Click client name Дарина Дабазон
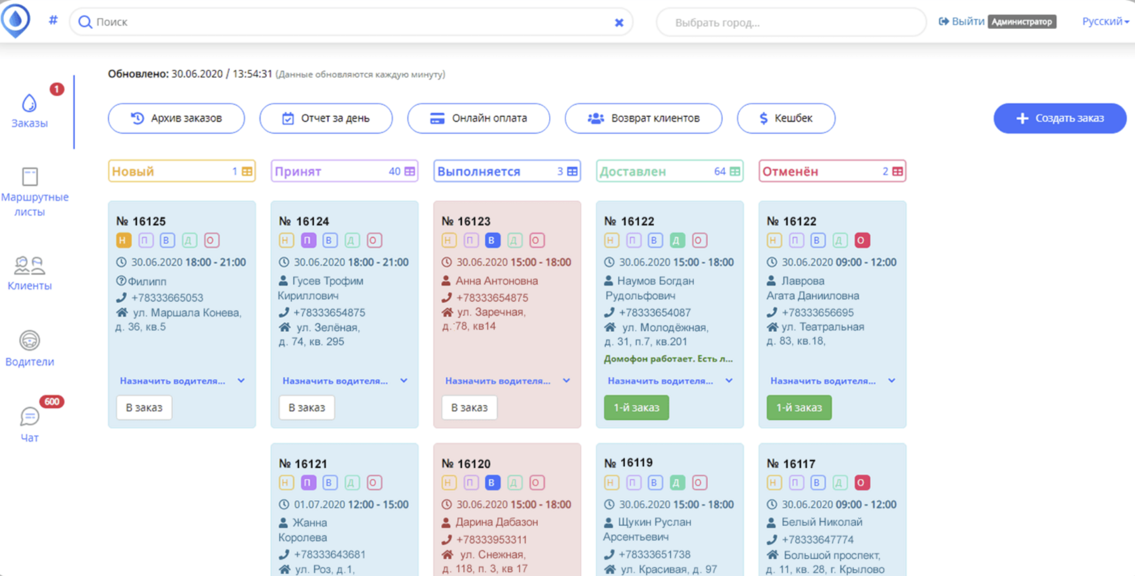 click(497, 522)
